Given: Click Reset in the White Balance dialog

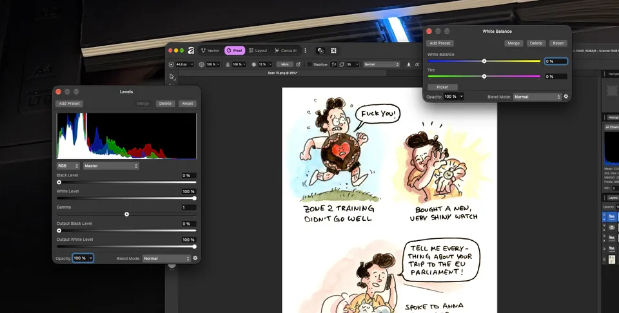Looking at the screenshot, I should 558,43.
